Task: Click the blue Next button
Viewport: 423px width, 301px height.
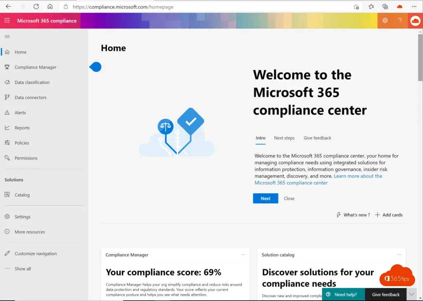Action: point(266,198)
